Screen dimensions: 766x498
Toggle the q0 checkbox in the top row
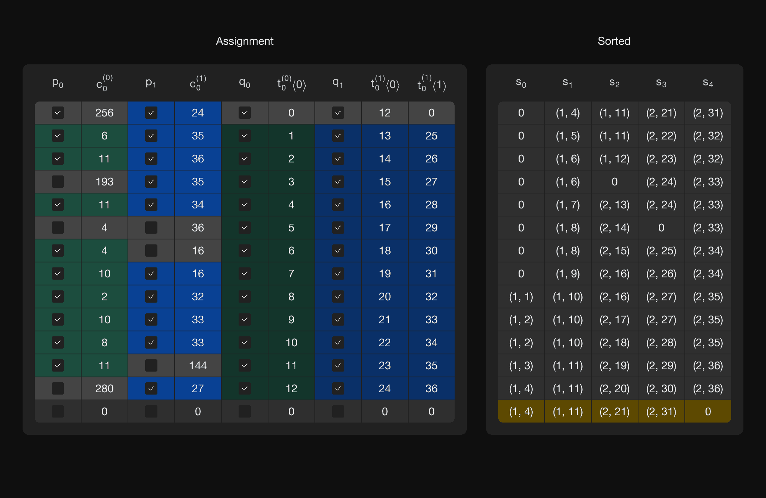pyautogui.click(x=245, y=113)
